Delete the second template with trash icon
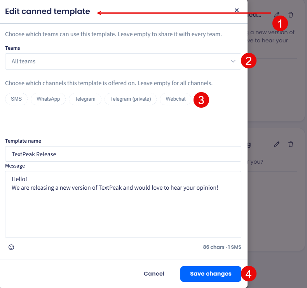 [291, 144]
